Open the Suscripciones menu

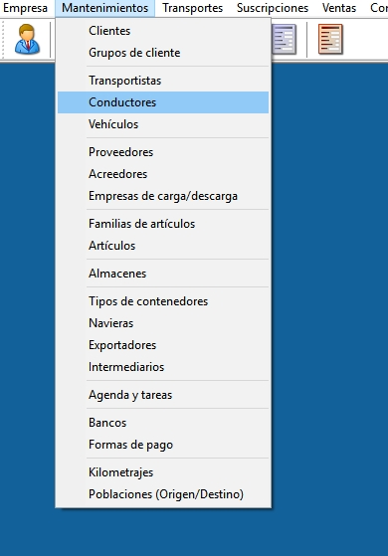click(273, 8)
